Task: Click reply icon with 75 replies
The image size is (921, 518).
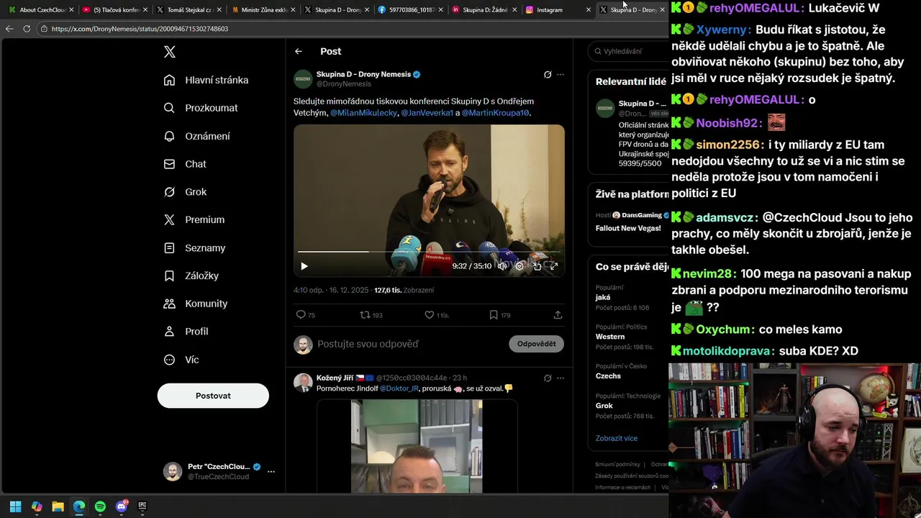Action: click(301, 315)
